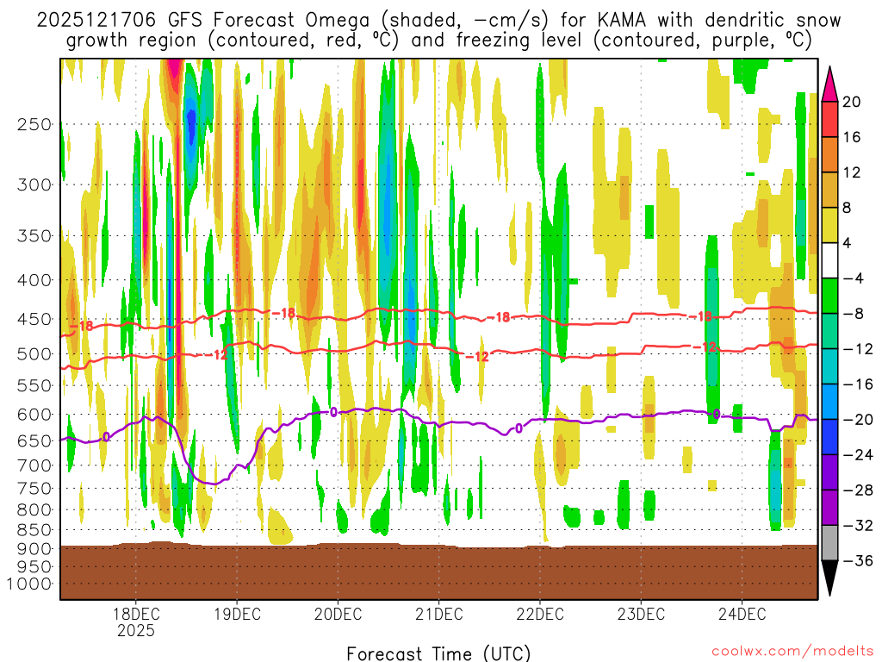Click the 650 pressure level label
The height and width of the screenshot is (662, 882).
pos(34,440)
